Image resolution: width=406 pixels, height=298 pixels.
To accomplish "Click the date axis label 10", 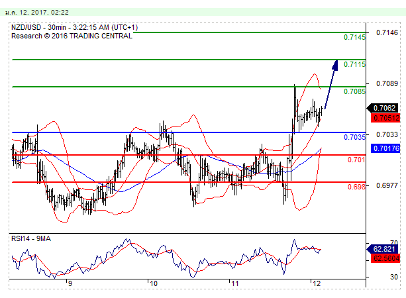I will click(154, 283).
